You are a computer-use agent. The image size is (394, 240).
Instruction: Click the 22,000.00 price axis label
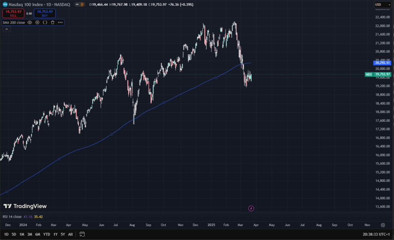(x=382, y=26)
